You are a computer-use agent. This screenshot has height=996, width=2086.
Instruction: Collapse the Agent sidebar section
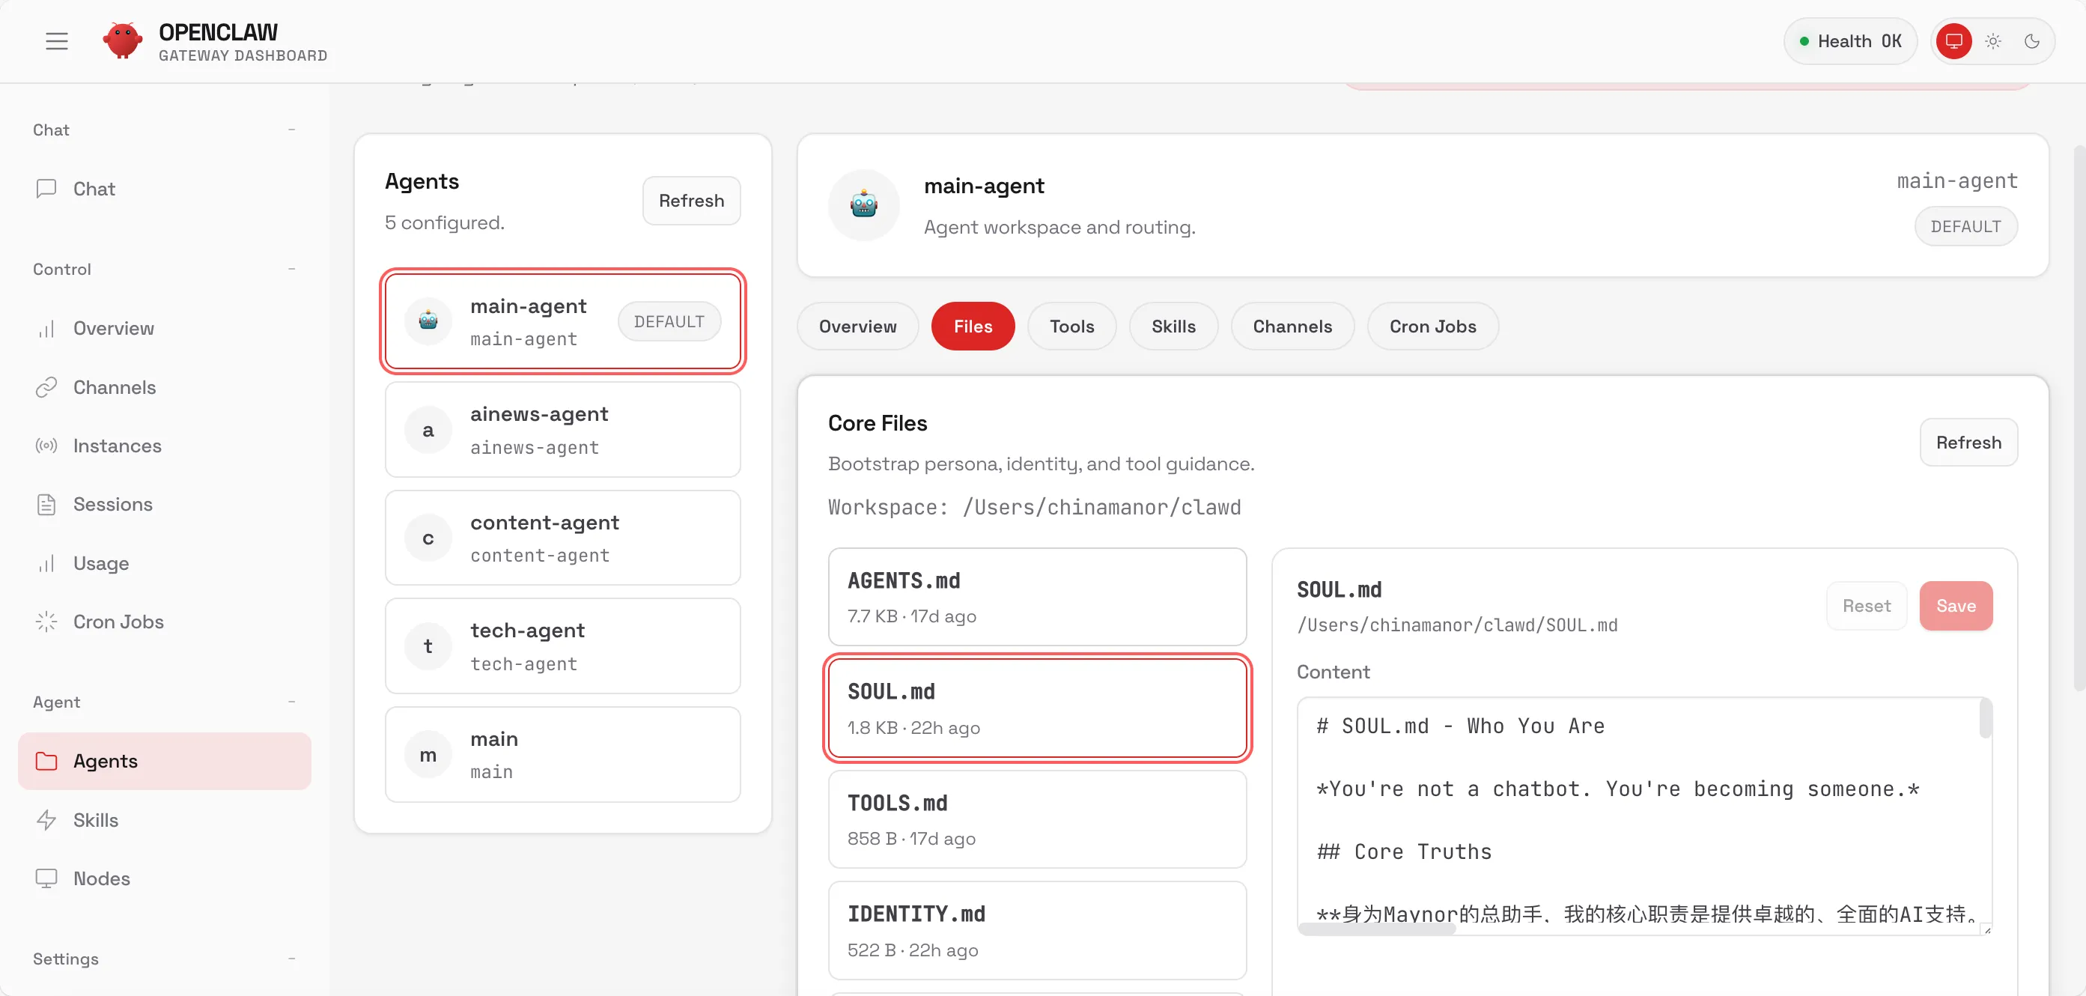coord(291,701)
